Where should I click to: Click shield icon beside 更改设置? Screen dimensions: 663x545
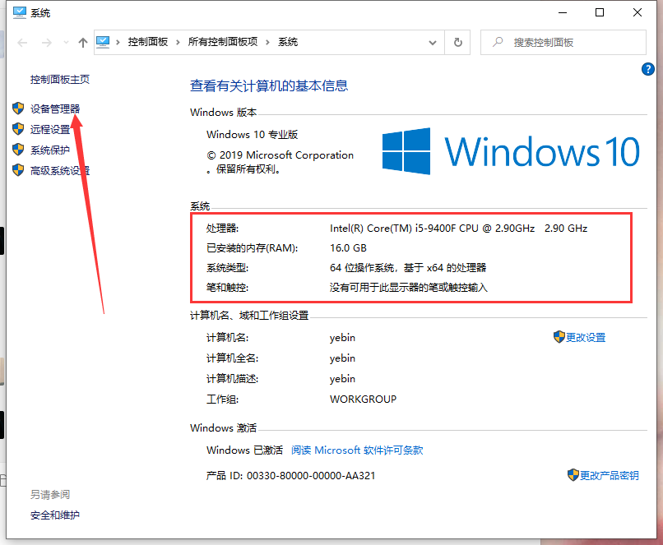click(559, 337)
